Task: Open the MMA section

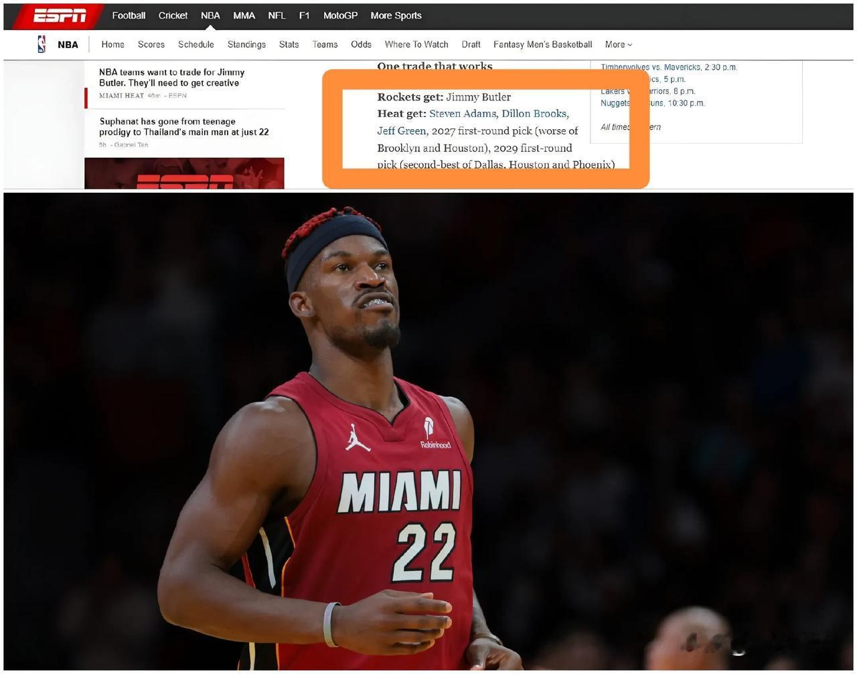Action: point(244,15)
